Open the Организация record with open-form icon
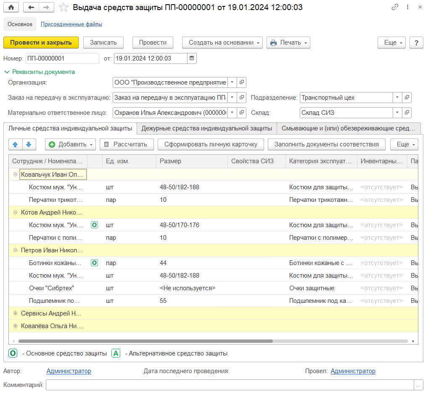The image size is (428, 395). (x=242, y=82)
